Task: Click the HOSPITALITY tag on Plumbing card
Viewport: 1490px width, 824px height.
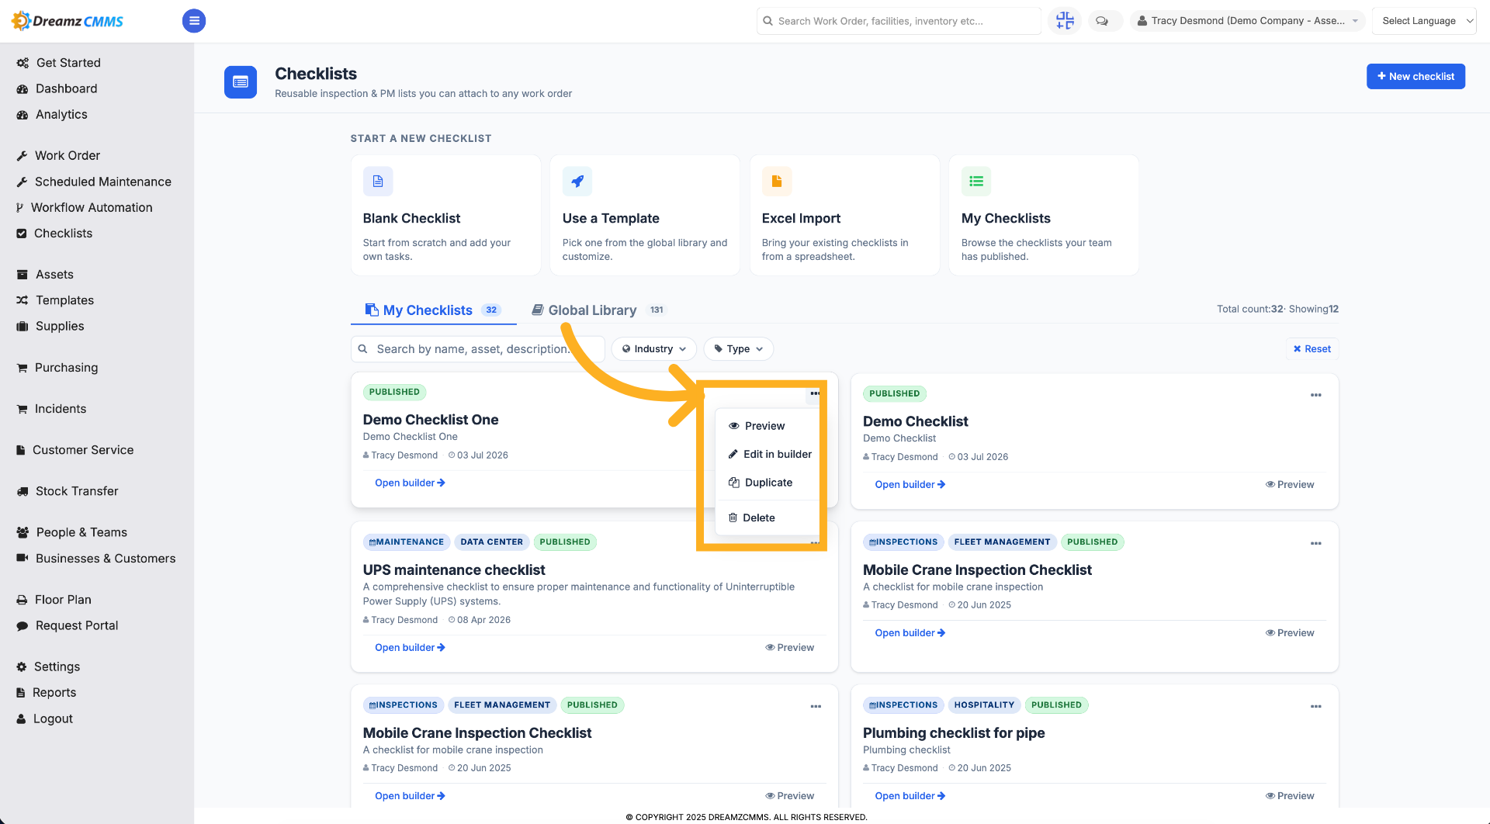Action: [984, 705]
